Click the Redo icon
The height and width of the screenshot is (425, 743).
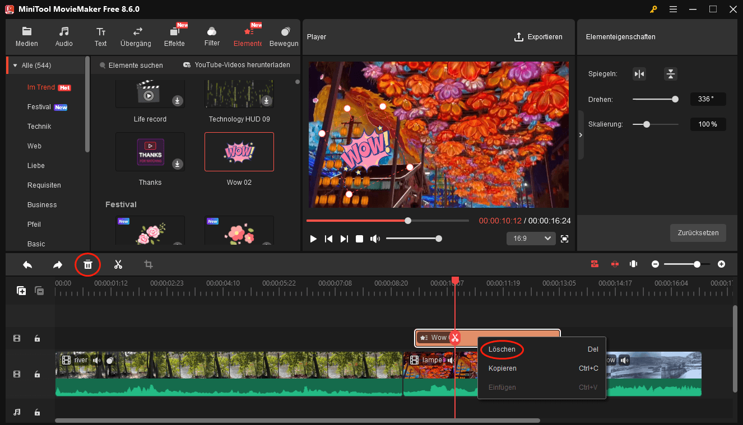point(58,264)
